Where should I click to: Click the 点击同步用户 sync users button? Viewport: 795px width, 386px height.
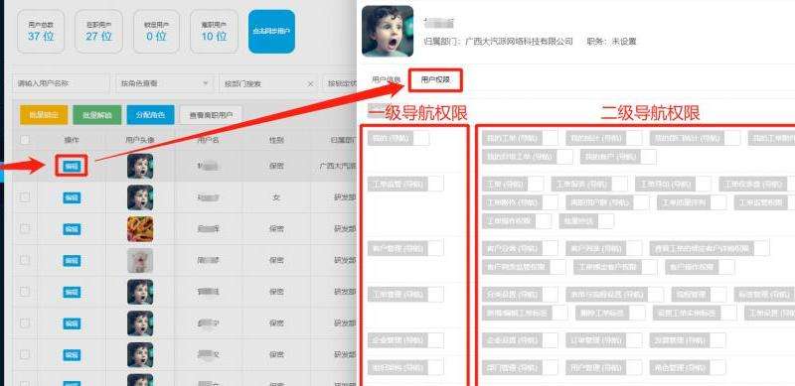(271, 32)
